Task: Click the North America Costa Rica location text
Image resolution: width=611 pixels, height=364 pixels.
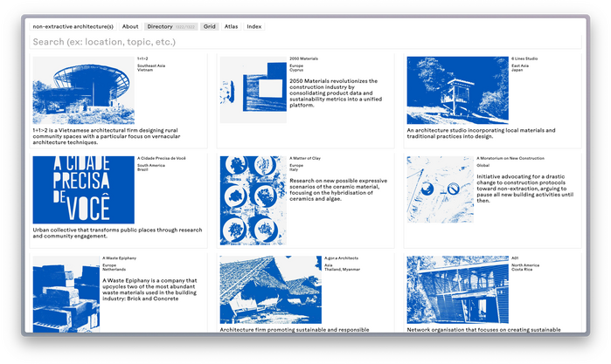Action: [525, 267]
